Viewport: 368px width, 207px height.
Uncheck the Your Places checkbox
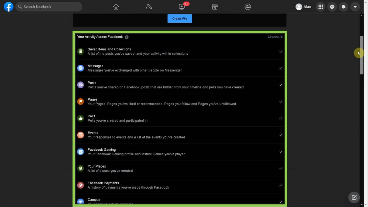click(x=281, y=168)
